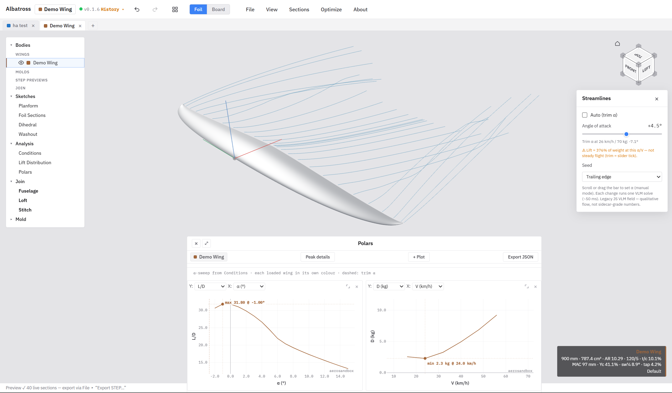Click Export JSON button
Viewport: 672px width, 393px height.
pos(521,257)
